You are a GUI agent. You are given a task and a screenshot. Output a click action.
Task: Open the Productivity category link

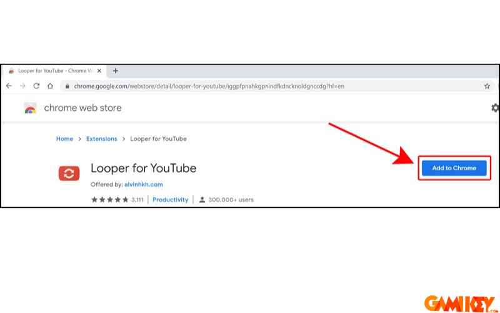(x=171, y=200)
